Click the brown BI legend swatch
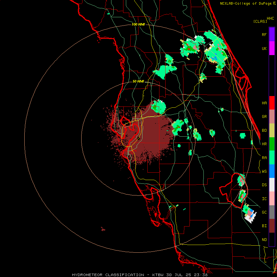 [272, 226]
